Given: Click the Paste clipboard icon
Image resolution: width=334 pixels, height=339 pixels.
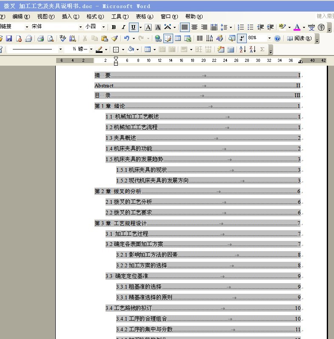Looking at the screenshot, I should pyautogui.click(x=104, y=39).
